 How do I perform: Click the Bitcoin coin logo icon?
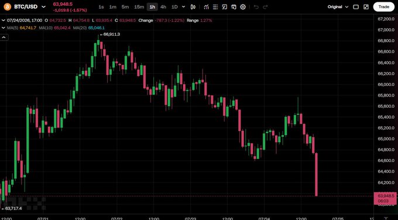[8, 7]
